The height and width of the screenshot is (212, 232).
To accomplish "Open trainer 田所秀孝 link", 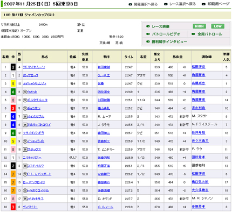I will pyautogui.click(x=199, y=157).
